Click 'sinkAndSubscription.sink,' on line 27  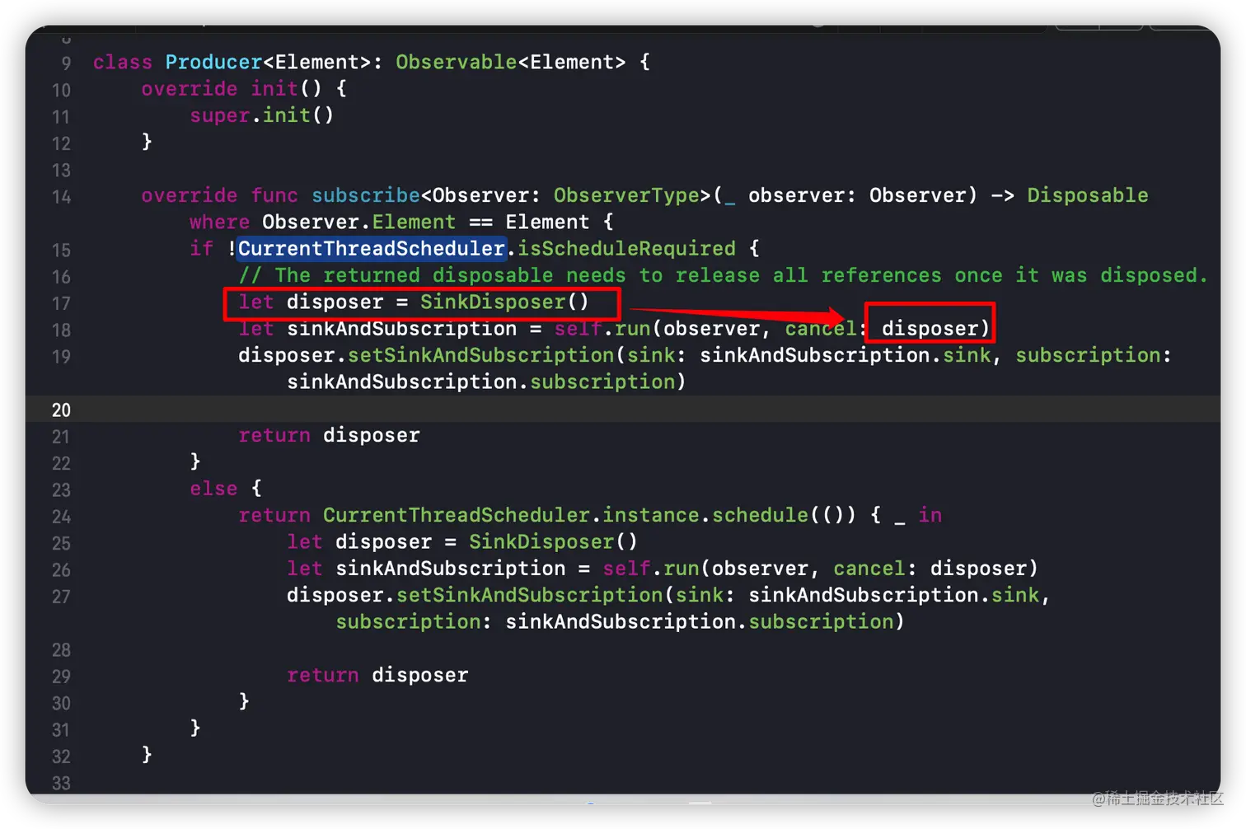pos(899,595)
